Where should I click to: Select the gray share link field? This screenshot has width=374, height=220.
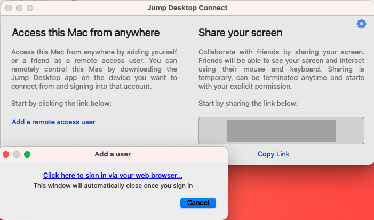tap(281, 131)
